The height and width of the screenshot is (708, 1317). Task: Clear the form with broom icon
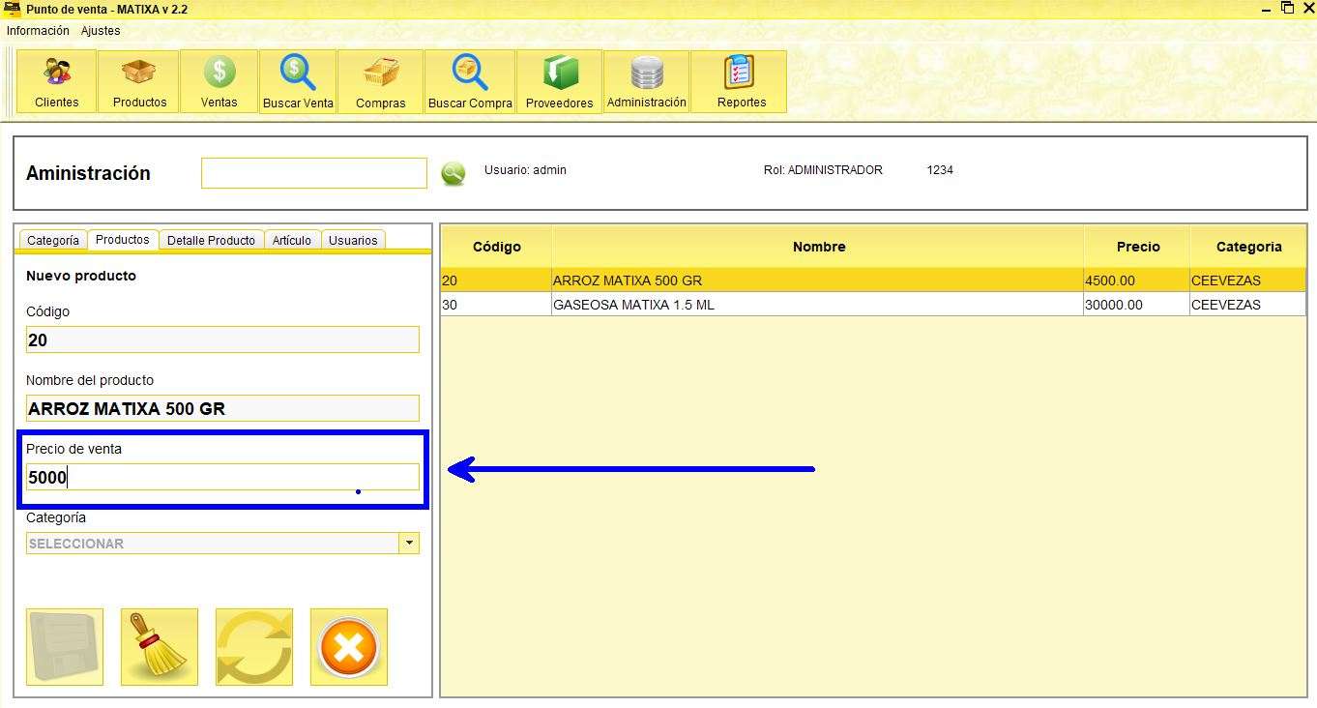pyautogui.click(x=160, y=647)
